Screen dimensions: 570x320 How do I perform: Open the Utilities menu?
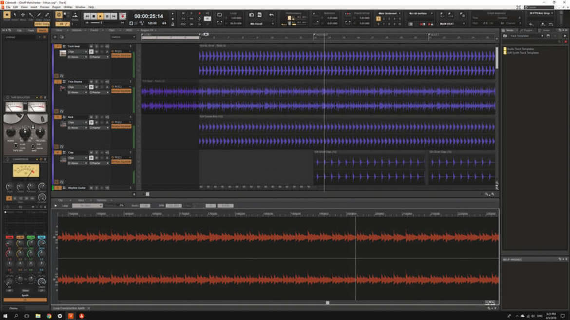[x=68, y=7]
